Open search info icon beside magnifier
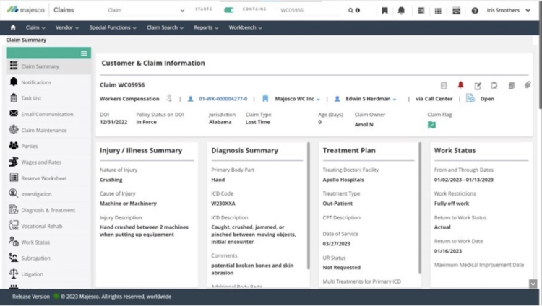Image resolution: width=542 pixels, height=306 pixels. [358, 10]
